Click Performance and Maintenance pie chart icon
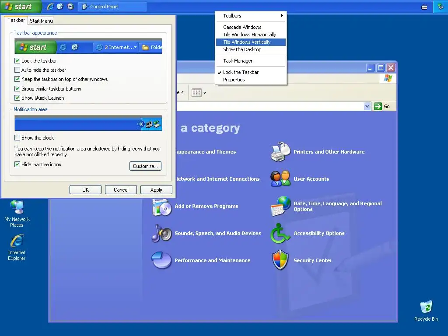This screenshot has height=336, width=448. [x=161, y=260]
